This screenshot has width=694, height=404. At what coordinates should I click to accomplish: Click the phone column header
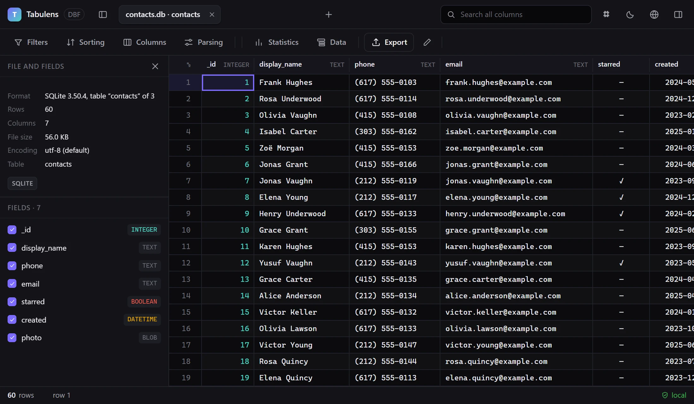[395, 65]
